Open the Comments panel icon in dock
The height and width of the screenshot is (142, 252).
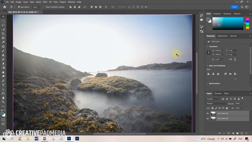tap(202, 20)
